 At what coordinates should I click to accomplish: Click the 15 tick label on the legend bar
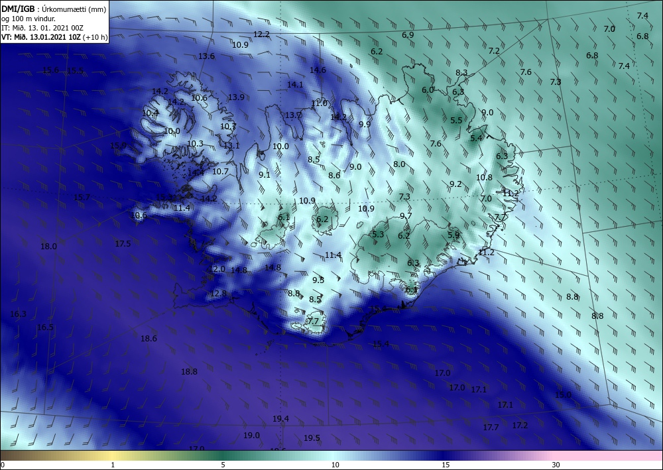click(x=446, y=465)
